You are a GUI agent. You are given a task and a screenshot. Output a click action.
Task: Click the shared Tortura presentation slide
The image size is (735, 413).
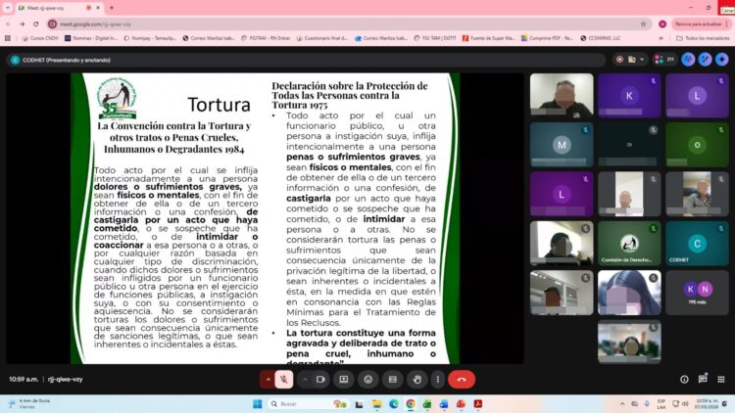[x=265, y=218]
